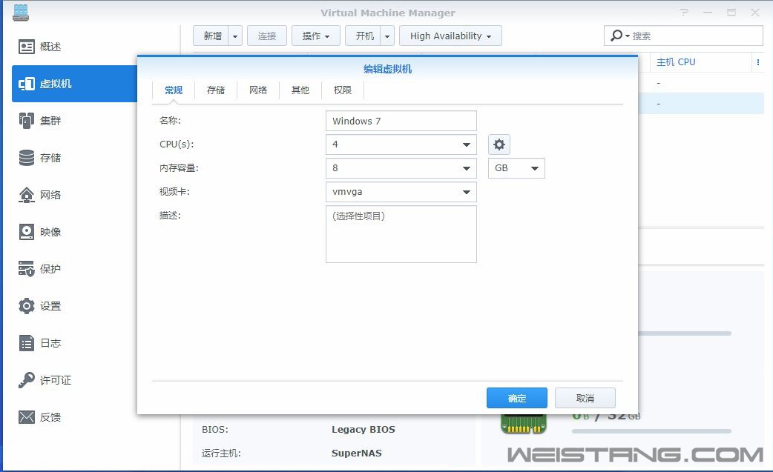Switch to the 其他 (Others) tab

(300, 90)
